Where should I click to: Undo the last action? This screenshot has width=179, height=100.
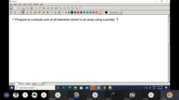[36, 8]
